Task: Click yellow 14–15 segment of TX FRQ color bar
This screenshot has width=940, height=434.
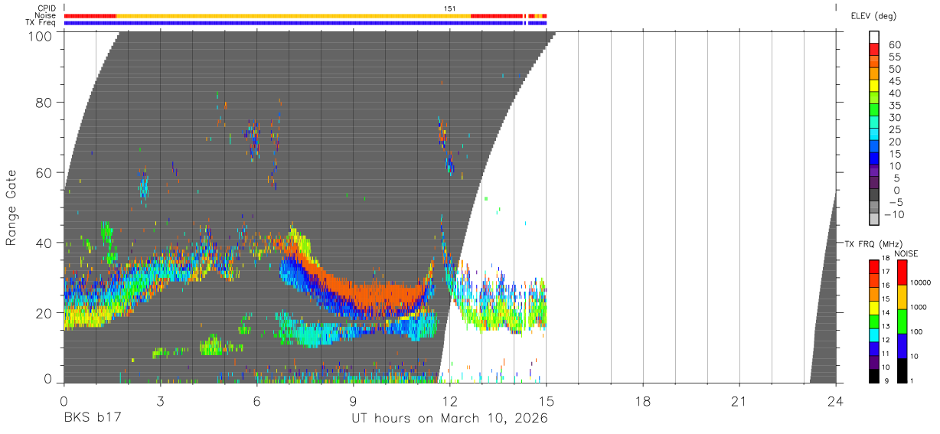Action: pyautogui.click(x=874, y=308)
